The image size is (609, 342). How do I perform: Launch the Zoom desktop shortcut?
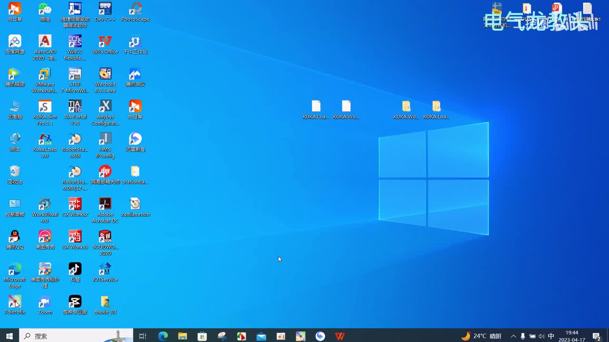point(45,305)
